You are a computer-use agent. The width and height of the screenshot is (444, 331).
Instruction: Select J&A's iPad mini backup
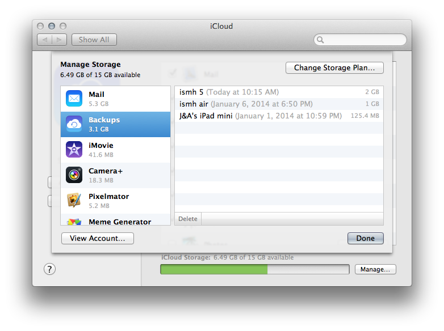pos(279,116)
